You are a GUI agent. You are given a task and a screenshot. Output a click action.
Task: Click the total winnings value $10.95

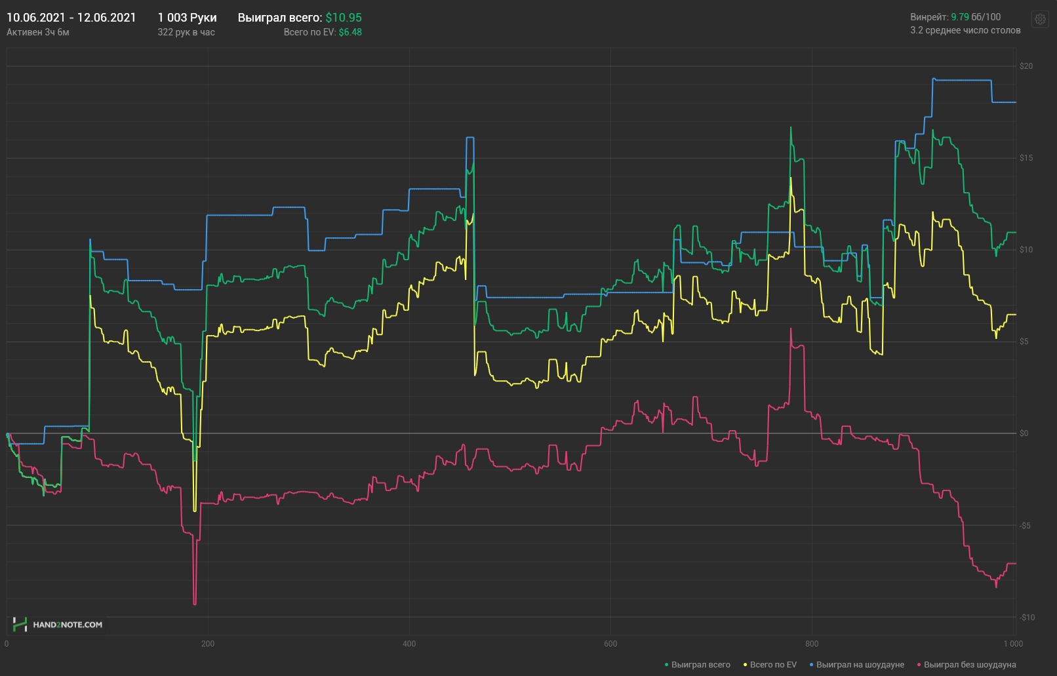pyautogui.click(x=344, y=18)
